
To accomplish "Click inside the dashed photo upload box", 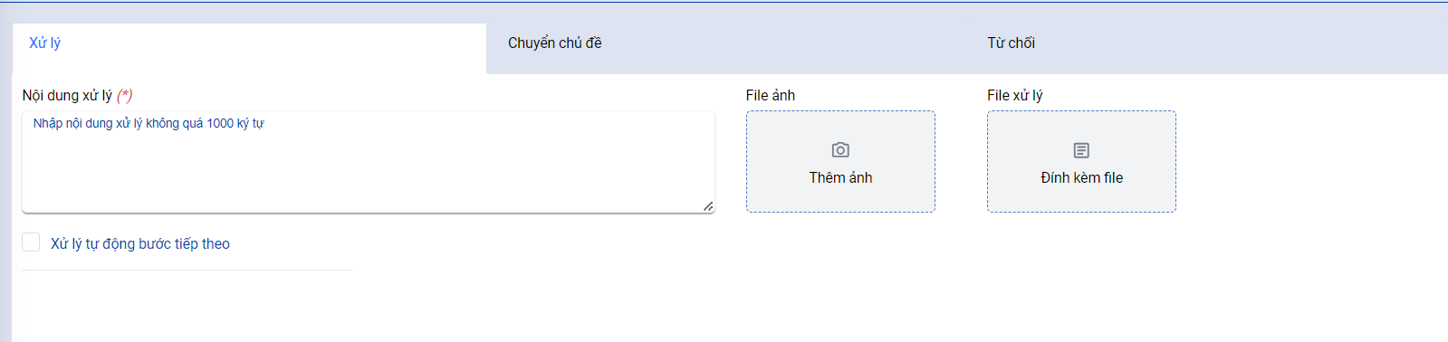I will (840, 161).
